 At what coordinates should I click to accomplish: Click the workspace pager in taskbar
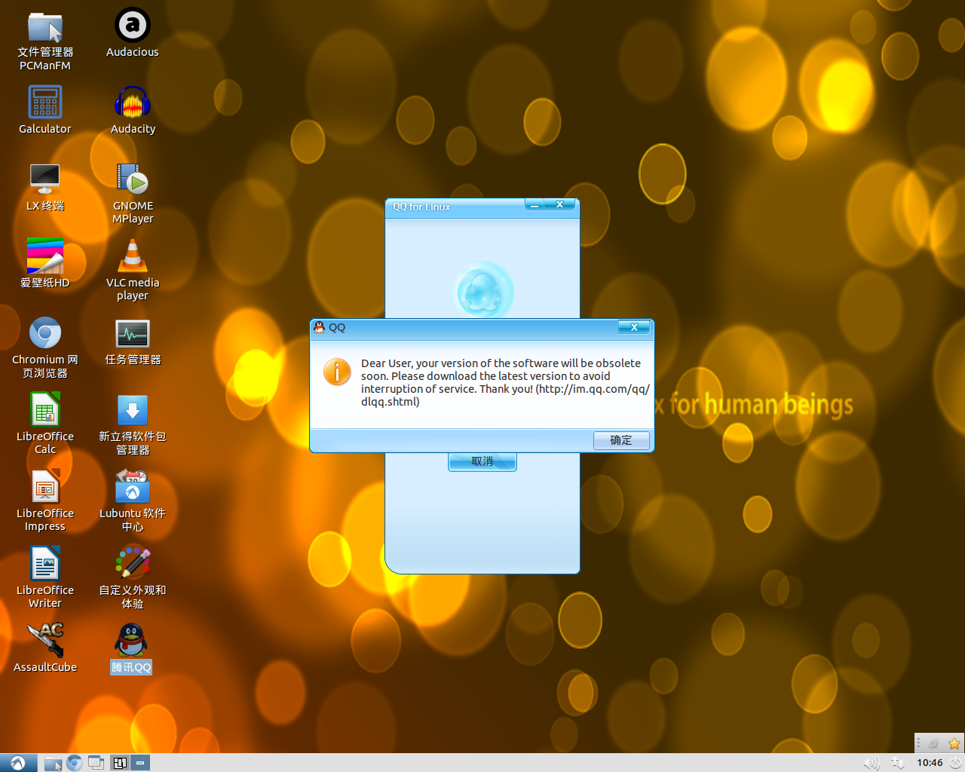(x=119, y=763)
